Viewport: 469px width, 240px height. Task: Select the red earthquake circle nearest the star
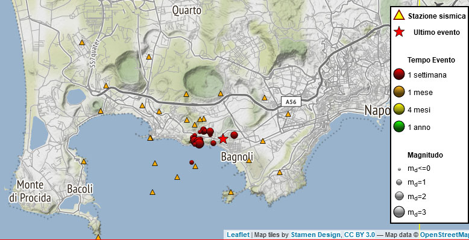(213, 143)
